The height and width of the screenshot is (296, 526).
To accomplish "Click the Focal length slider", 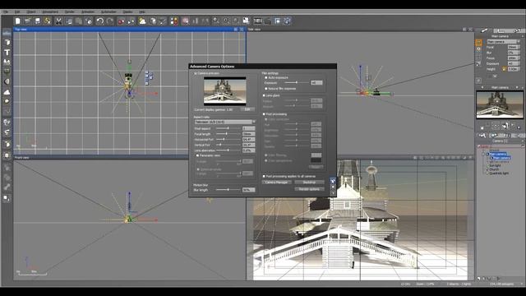I will (x=228, y=134).
